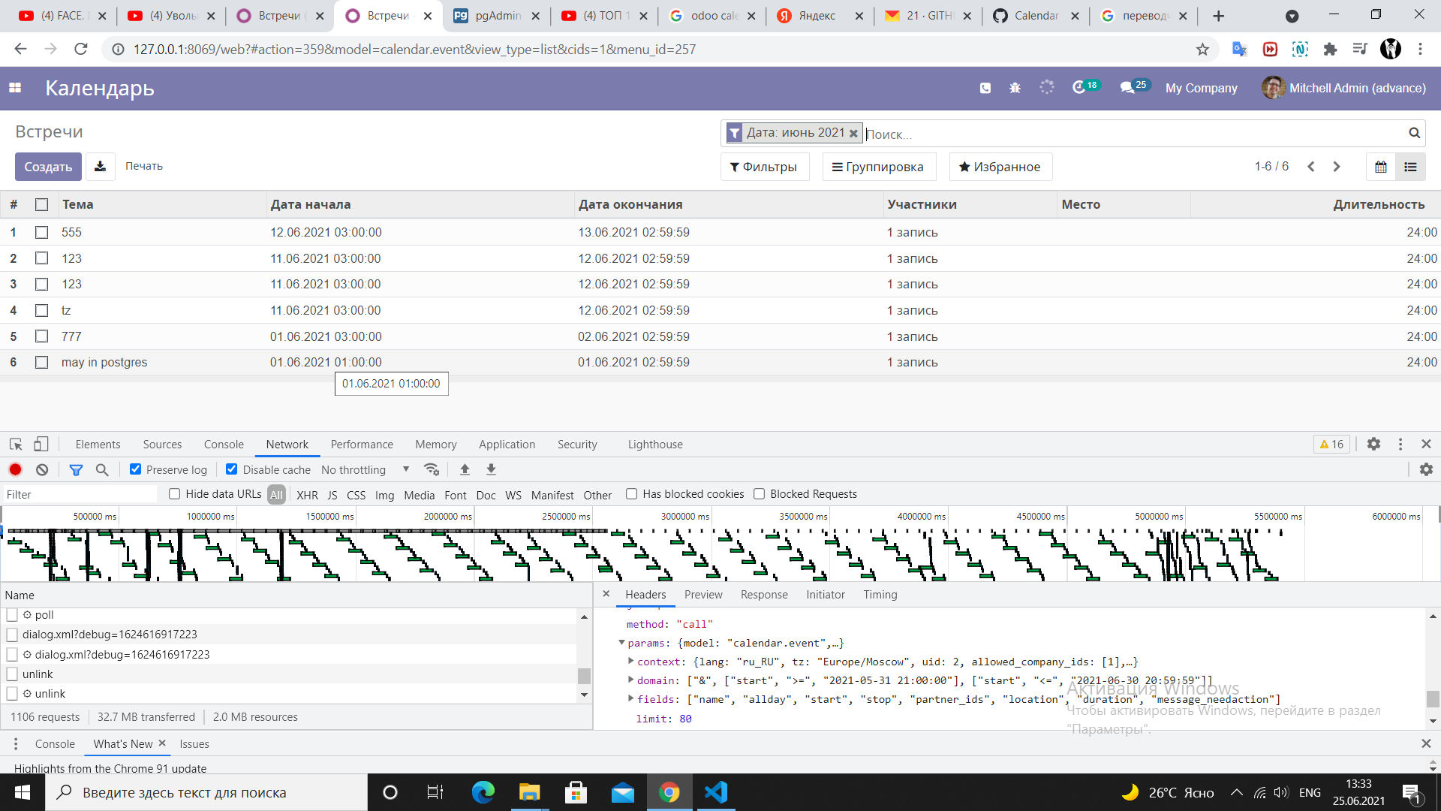Open the No throttling dropdown

[x=364, y=469]
